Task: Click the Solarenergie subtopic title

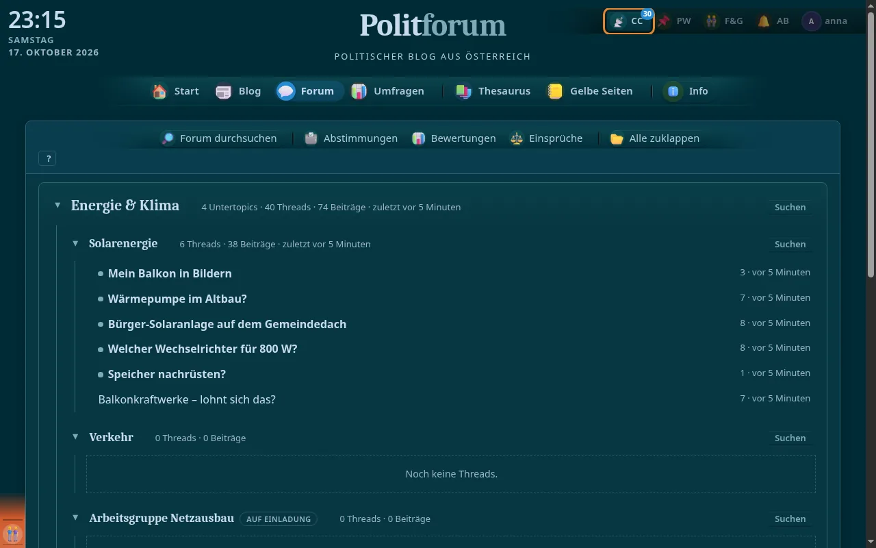Action: (x=123, y=243)
